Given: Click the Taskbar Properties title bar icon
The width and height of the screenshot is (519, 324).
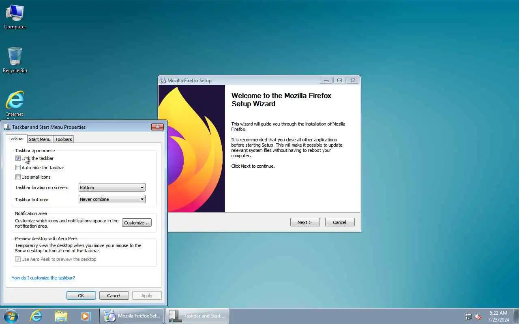Looking at the screenshot, I should click(x=7, y=127).
